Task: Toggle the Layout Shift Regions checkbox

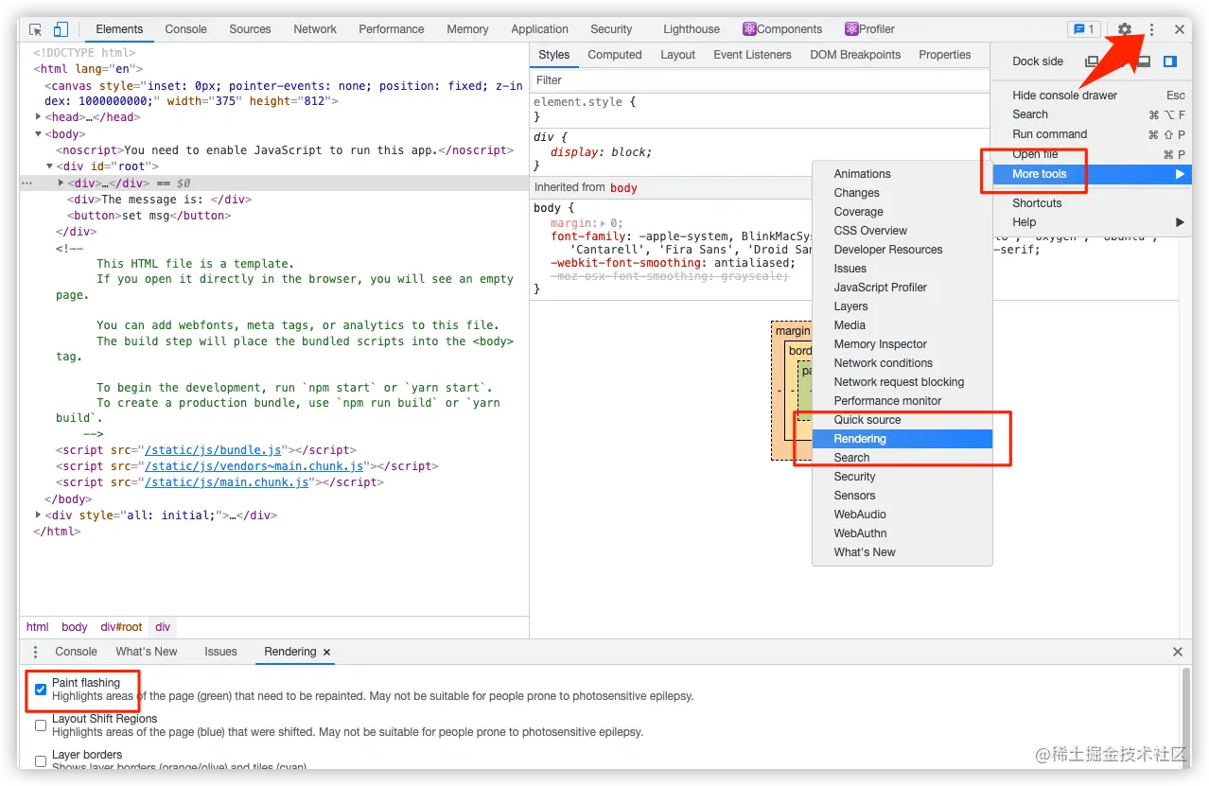Action: tap(41, 725)
